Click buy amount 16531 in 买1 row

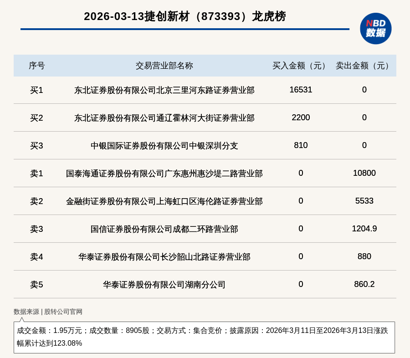tap(301, 90)
